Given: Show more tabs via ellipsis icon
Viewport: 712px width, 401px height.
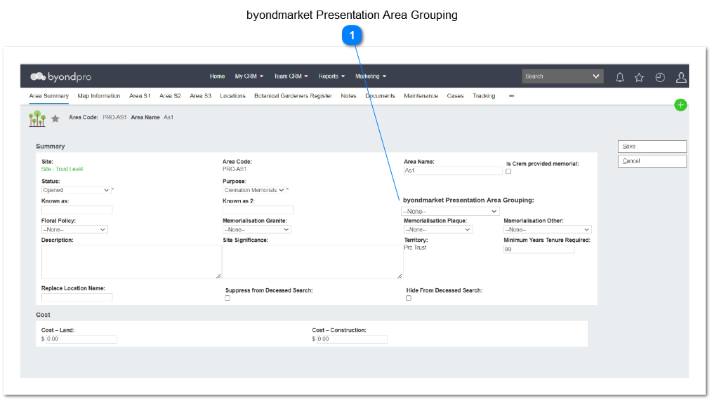Looking at the screenshot, I should (x=512, y=96).
